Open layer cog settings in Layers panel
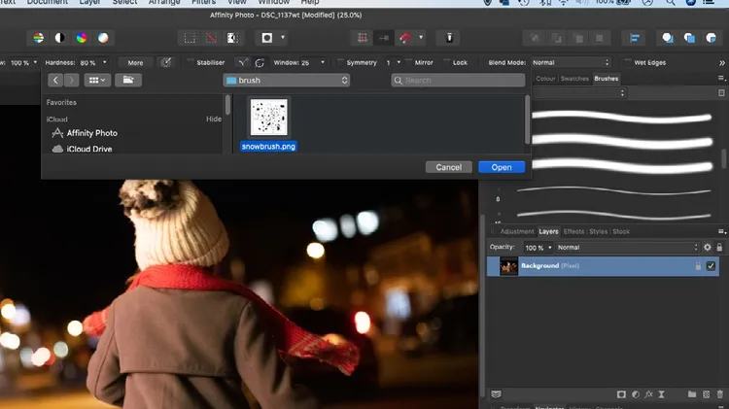This screenshot has height=409, width=729. coord(708,248)
